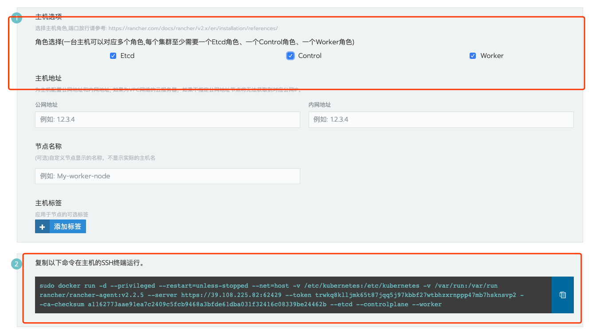
Task: Select the 节点名称 My-worker-node input box
Action: click(167, 176)
